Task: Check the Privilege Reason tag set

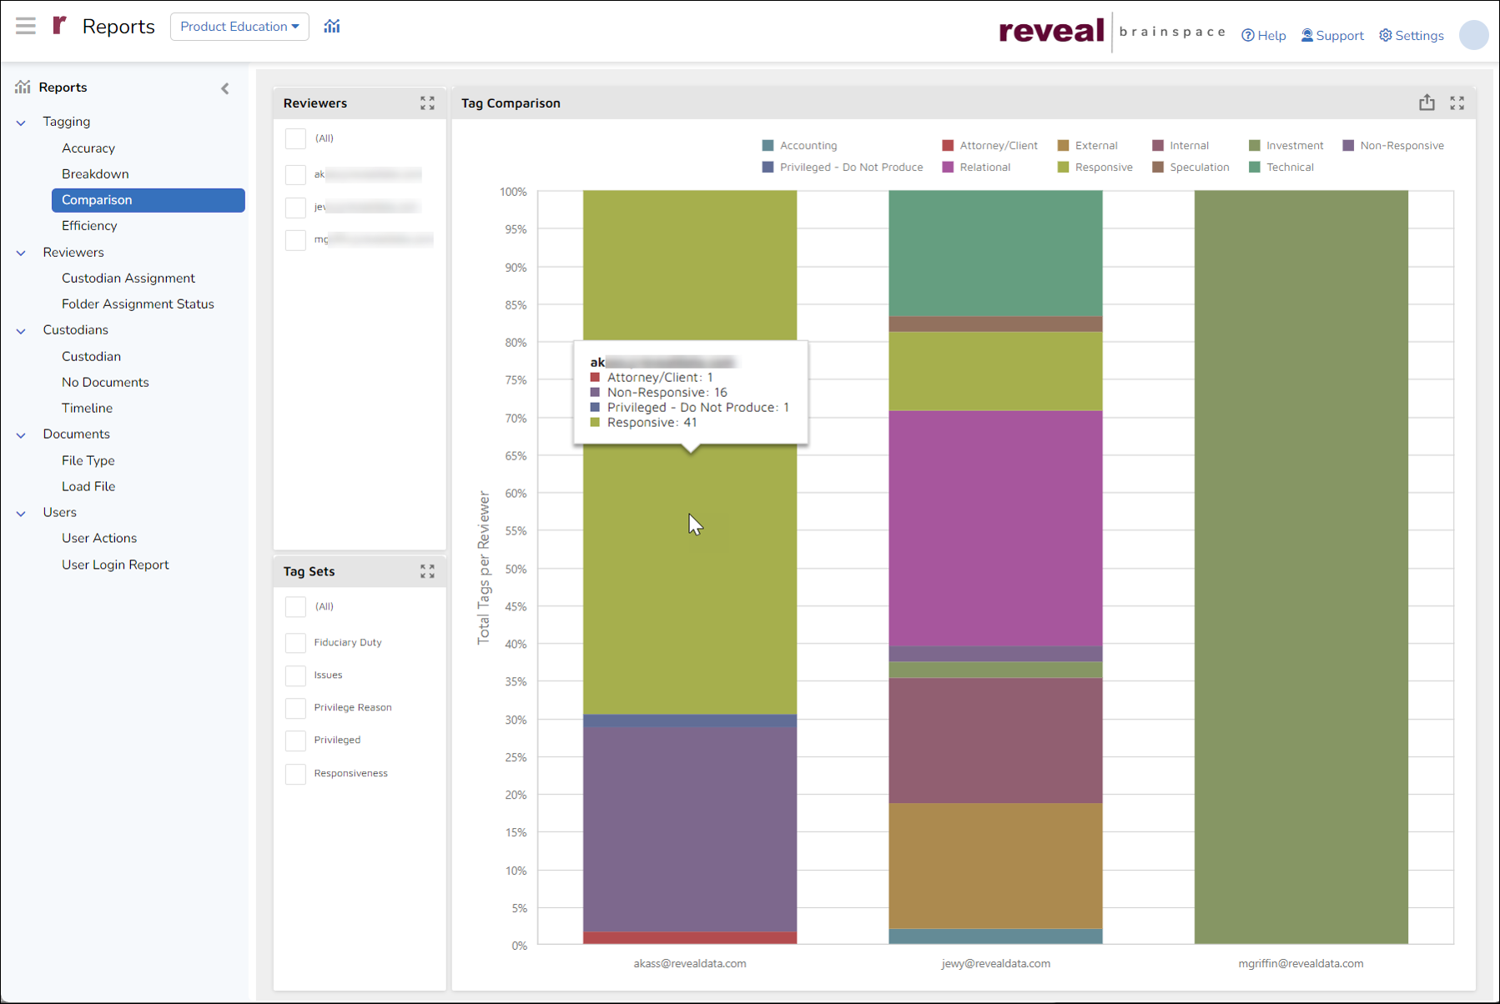Action: 295,708
